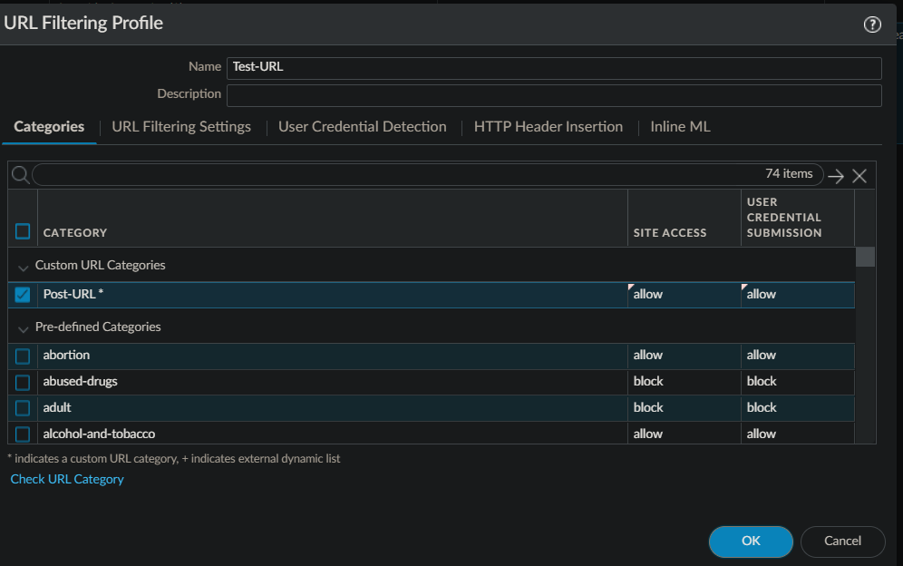The height and width of the screenshot is (566, 903).
Task: Open the User Credential Detection tab
Action: 363,127
